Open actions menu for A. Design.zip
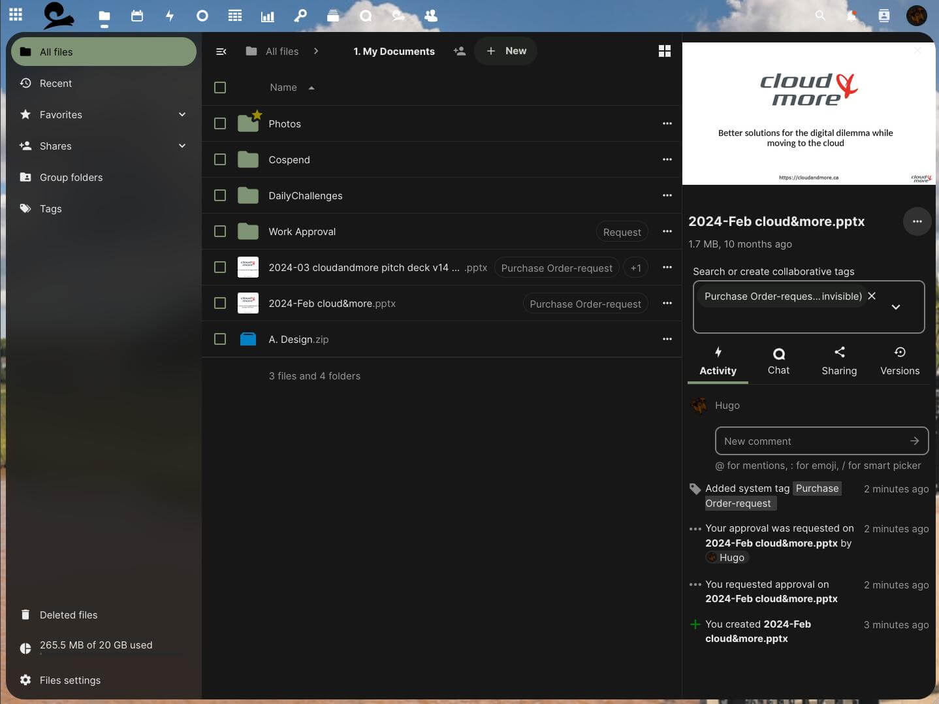The width and height of the screenshot is (939, 704). pos(667,339)
